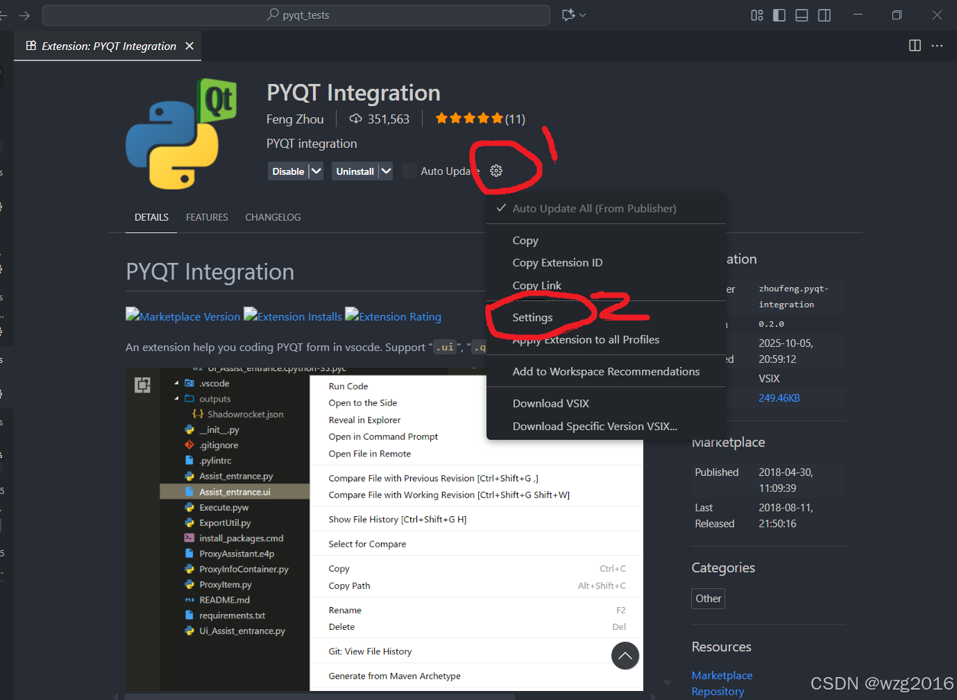Click the PYQT Integration readme heading

(210, 271)
